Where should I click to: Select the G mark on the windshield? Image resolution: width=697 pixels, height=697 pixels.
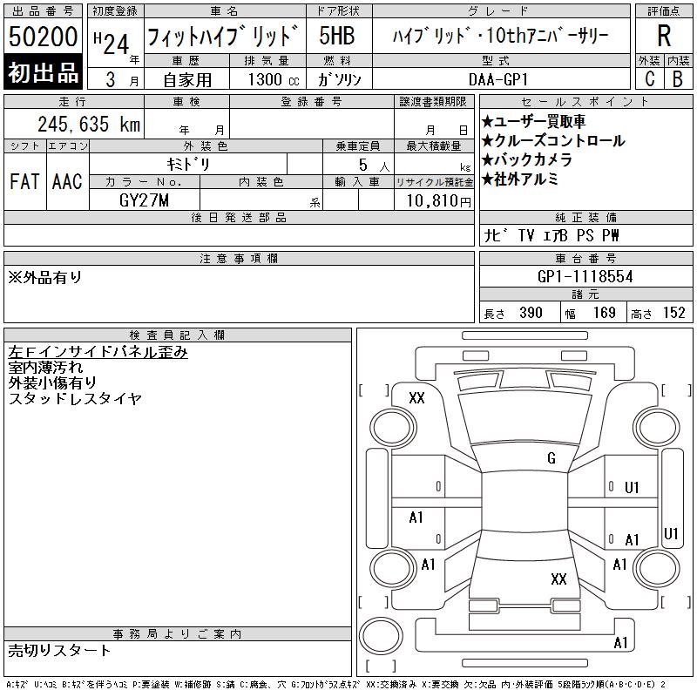click(552, 458)
